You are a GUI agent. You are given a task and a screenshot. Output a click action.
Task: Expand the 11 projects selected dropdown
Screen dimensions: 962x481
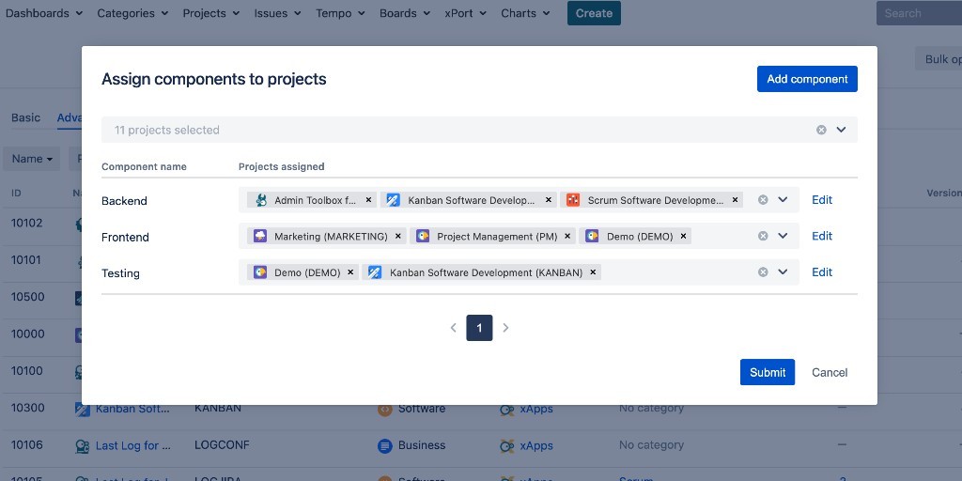[x=841, y=130]
